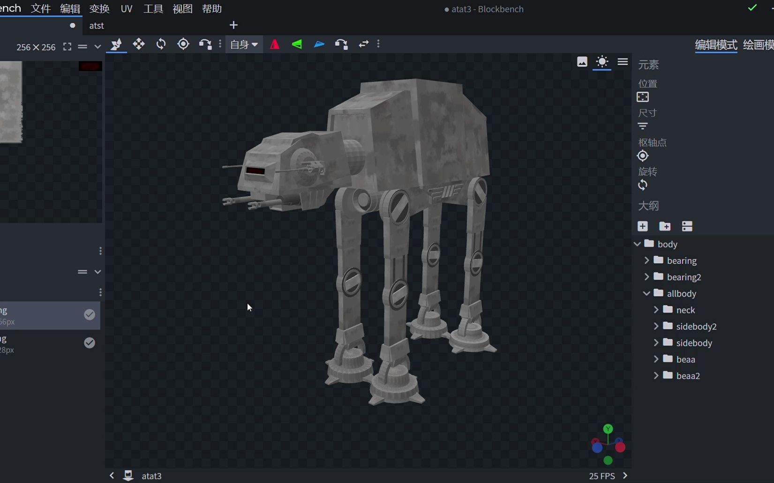The image size is (774, 483).
Task: Collapse the allbody group
Action: (646, 293)
